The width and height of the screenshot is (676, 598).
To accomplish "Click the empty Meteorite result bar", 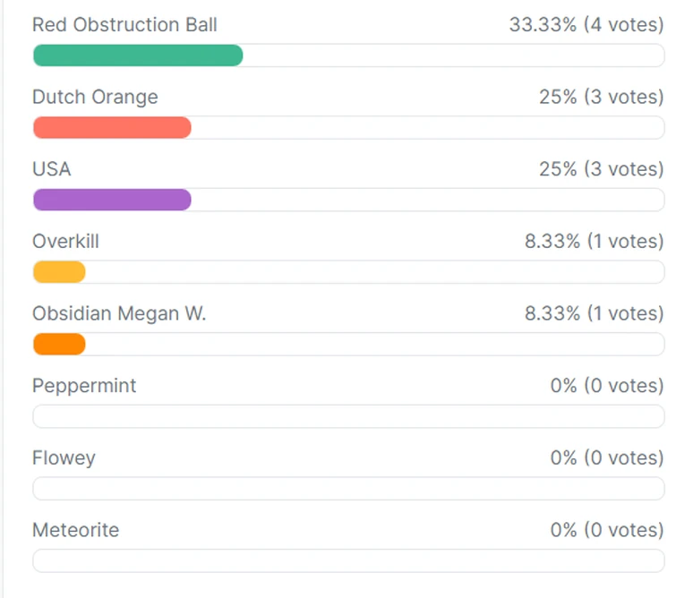I will 348,560.
